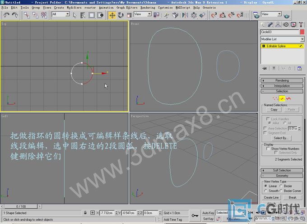
Task: Activate the Select and Rotate tool
Action: click(121, 15)
